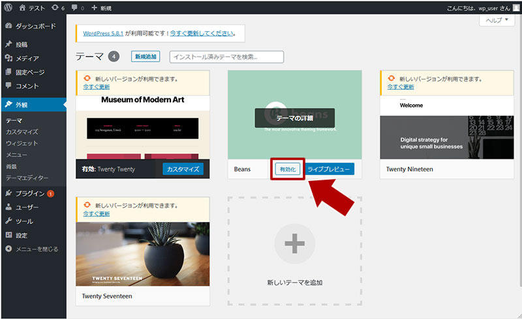Open the ウィジェット submenu item
Viewport: 522px width, 319px height.
(22, 143)
